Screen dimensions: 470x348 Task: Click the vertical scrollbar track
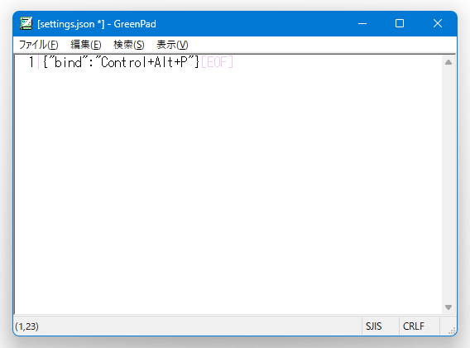click(x=448, y=185)
